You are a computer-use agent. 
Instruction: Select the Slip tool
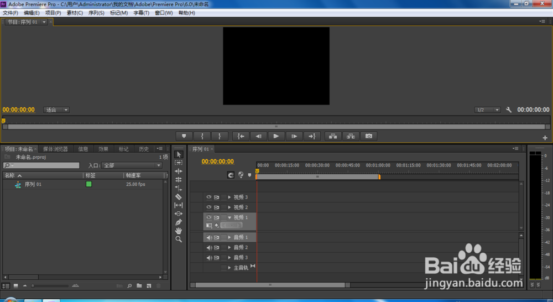click(x=179, y=205)
